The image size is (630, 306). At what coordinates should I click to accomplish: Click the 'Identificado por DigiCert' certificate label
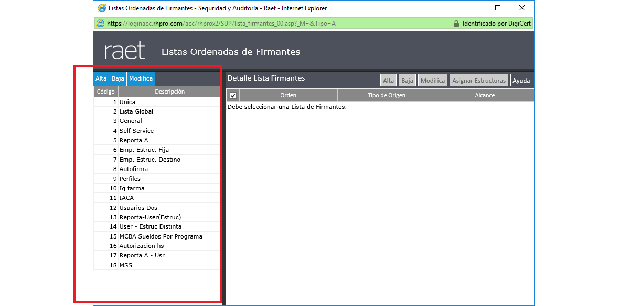pyautogui.click(x=497, y=24)
